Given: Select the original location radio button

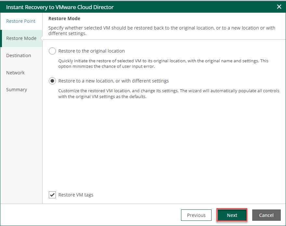Looking at the screenshot, I should tap(52, 51).
